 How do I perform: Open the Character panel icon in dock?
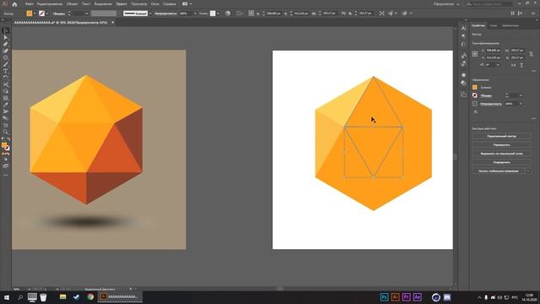pos(463,28)
